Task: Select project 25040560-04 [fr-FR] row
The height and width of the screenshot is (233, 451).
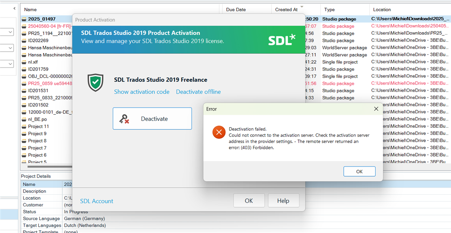Action: point(50,26)
